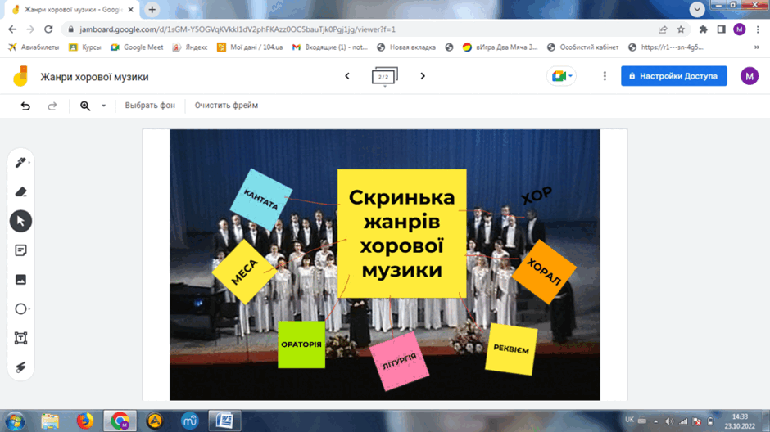This screenshot has width=770, height=432.
Task: Add a sticky note with the note tool
Action: [x=20, y=250]
